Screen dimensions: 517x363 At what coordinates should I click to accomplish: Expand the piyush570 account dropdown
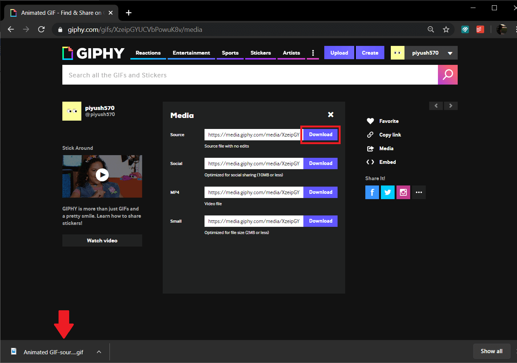(450, 53)
